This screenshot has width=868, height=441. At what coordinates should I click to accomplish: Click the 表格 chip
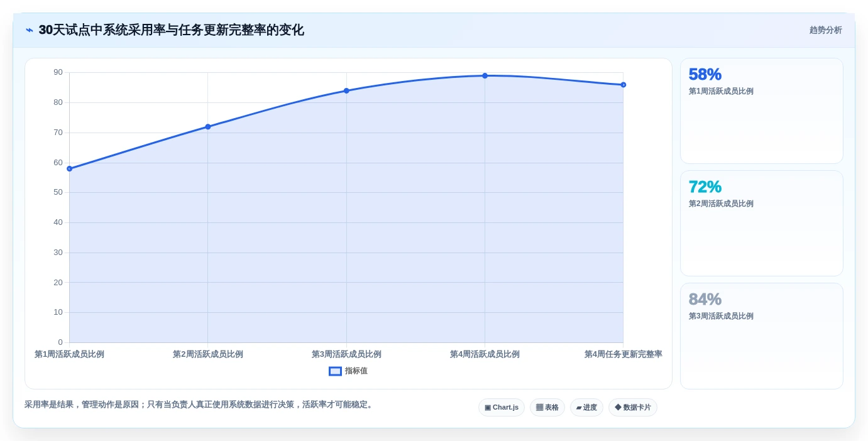point(547,408)
